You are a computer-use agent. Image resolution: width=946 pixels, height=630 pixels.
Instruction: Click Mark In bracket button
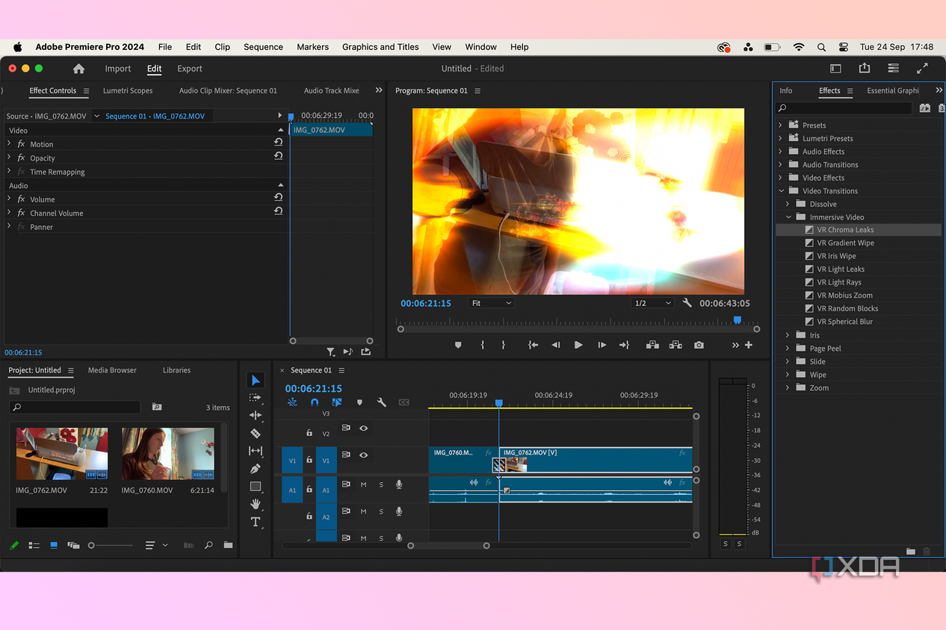coord(483,345)
